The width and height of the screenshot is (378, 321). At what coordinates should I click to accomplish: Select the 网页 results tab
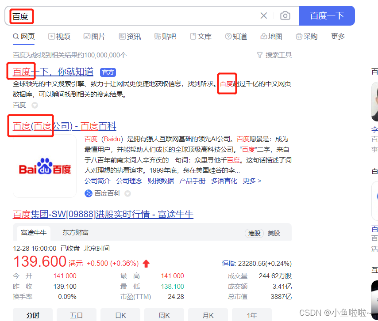click(x=23, y=37)
